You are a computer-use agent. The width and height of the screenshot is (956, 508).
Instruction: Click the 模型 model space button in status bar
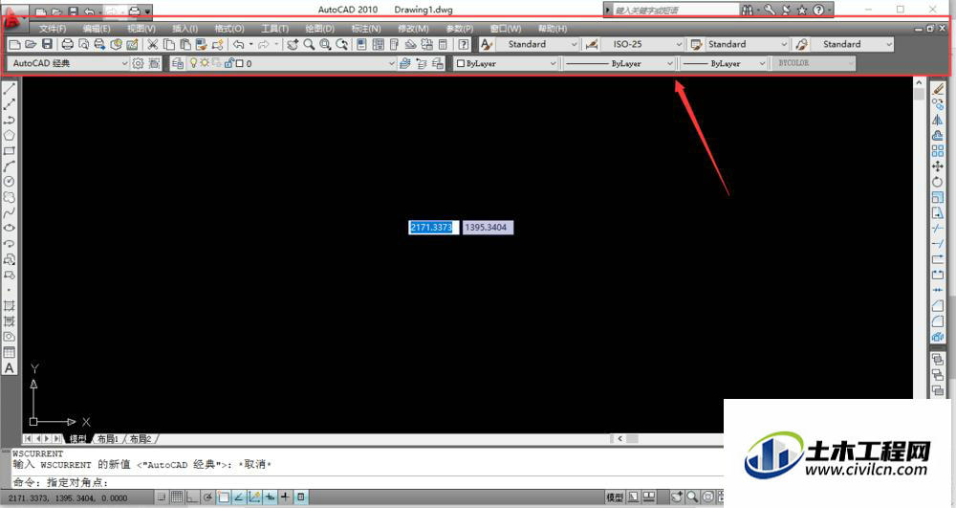click(615, 497)
